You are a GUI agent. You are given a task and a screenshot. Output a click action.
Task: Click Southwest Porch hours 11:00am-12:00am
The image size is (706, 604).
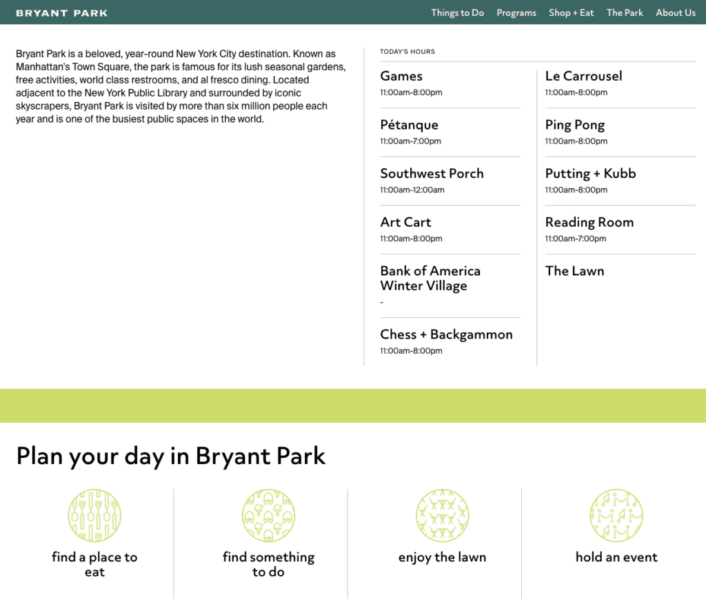click(412, 190)
